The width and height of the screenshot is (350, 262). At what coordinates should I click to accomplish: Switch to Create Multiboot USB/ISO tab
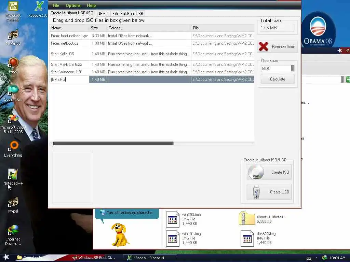[x=72, y=13]
